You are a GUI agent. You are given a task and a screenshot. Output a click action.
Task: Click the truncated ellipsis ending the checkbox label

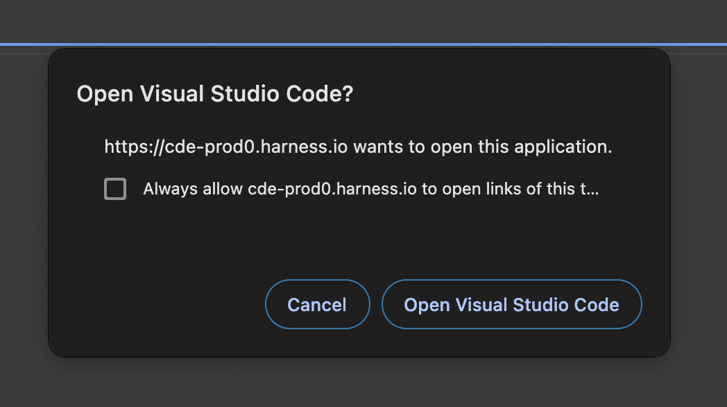pos(590,189)
